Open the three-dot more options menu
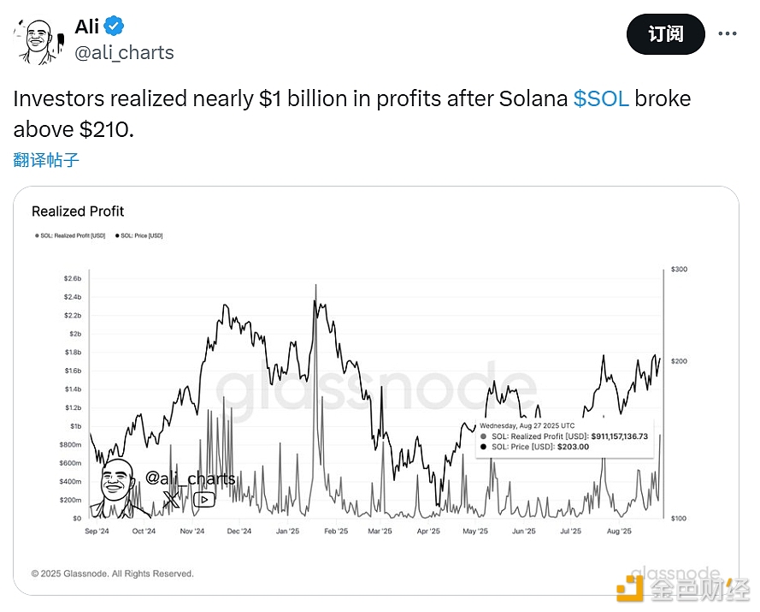Image resolution: width=760 pixels, height=612 pixels. 727,33
